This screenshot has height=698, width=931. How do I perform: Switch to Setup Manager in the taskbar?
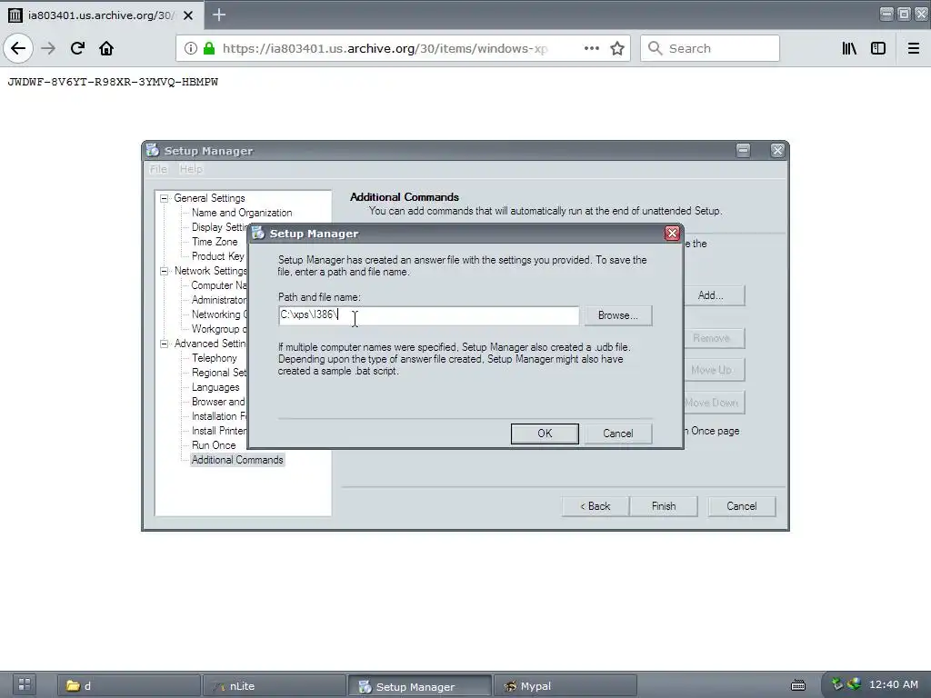(420, 685)
